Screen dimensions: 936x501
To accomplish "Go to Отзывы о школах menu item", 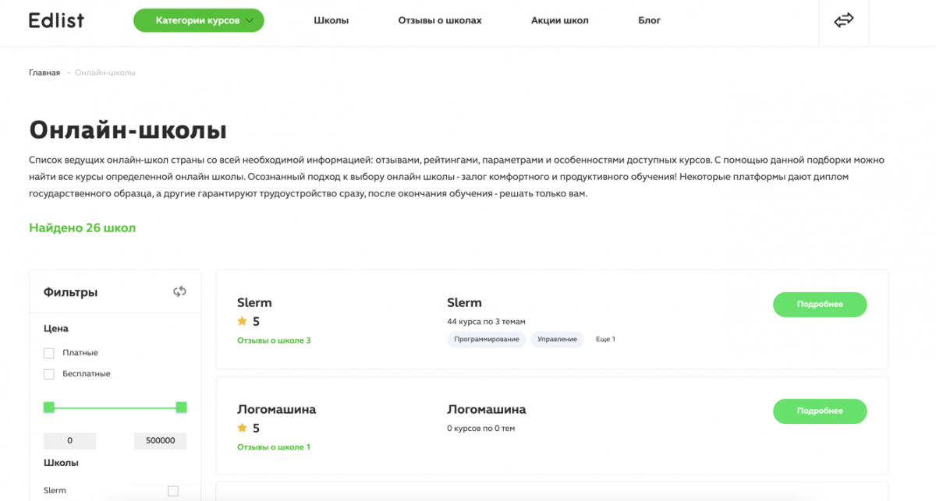I will pyautogui.click(x=440, y=20).
